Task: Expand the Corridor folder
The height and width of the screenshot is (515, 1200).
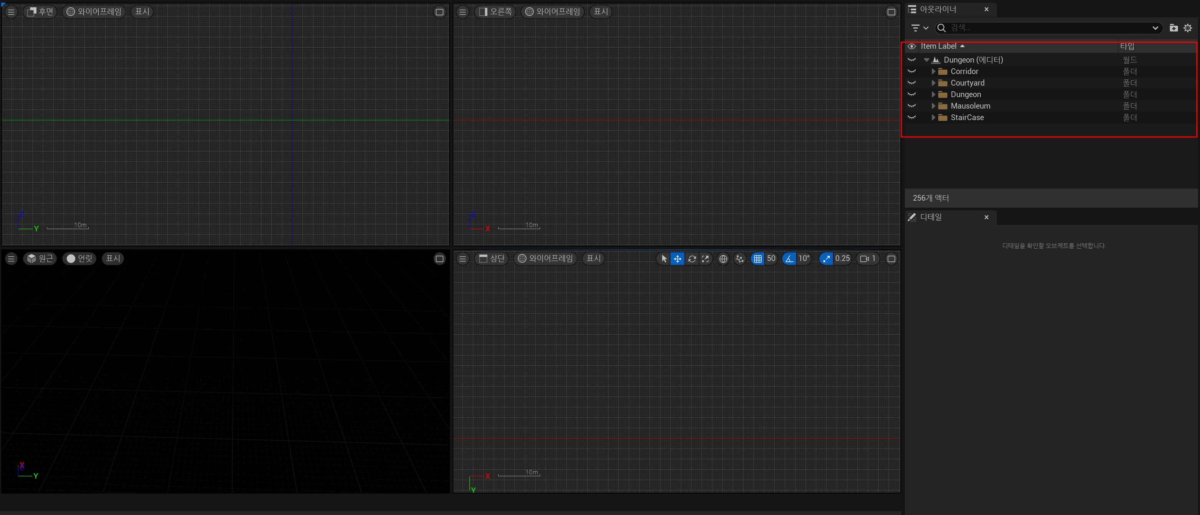Action: pos(933,71)
